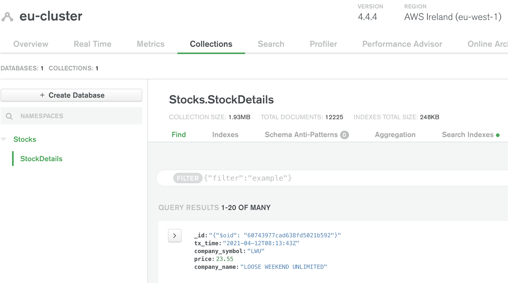Open the Aggregation sub-tab
Image resolution: width=508 pixels, height=283 pixels.
pyautogui.click(x=395, y=135)
